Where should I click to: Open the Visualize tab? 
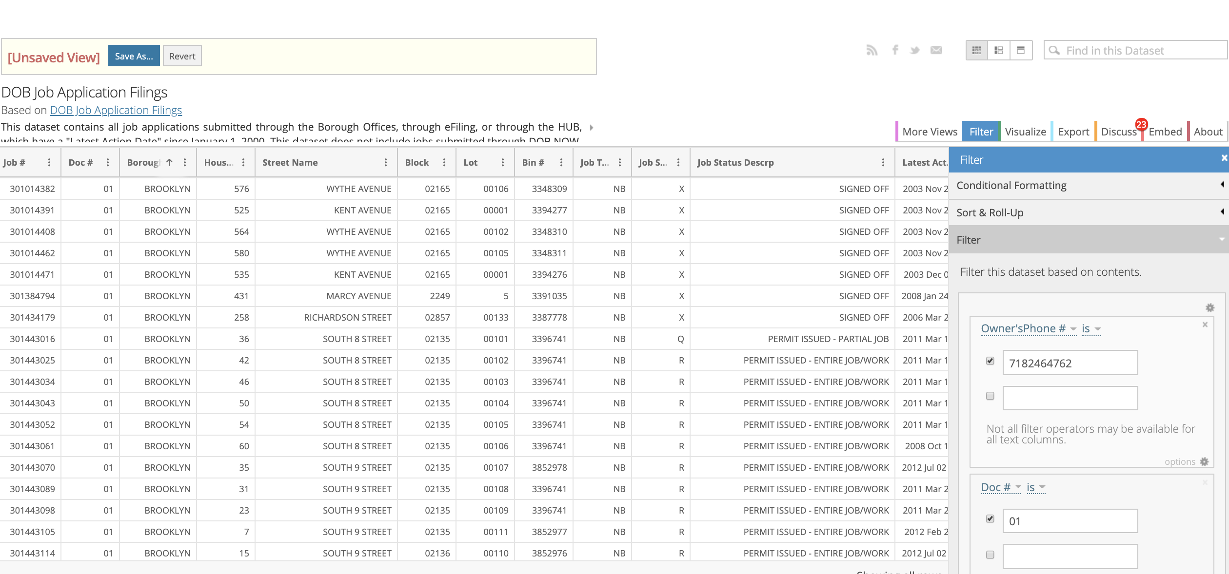(x=1025, y=132)
